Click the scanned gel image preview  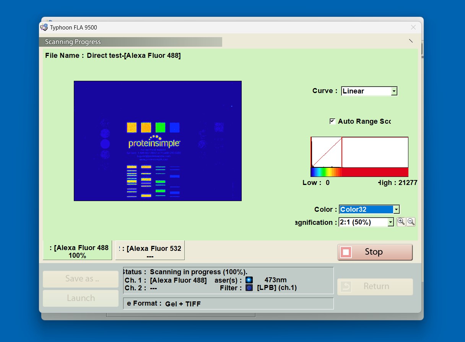click(158, 141)
